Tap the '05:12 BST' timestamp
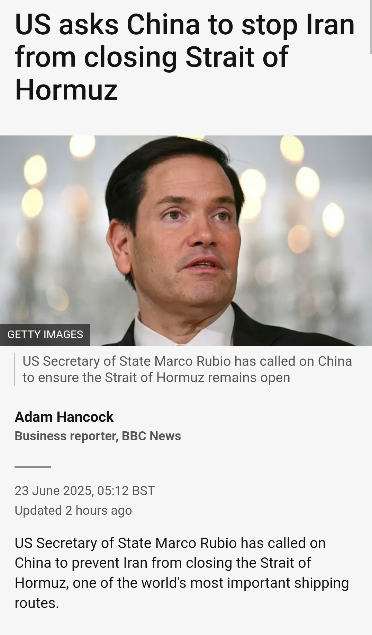Image resolution: width=372 pixels, height=635 pixels. click(126, 491)
